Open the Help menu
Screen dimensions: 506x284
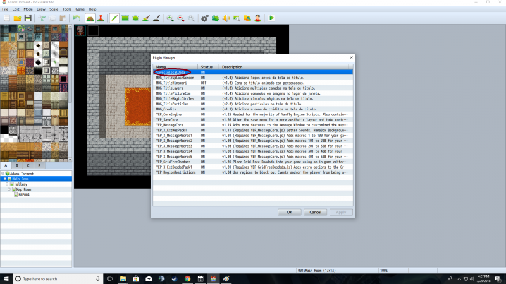92,9
